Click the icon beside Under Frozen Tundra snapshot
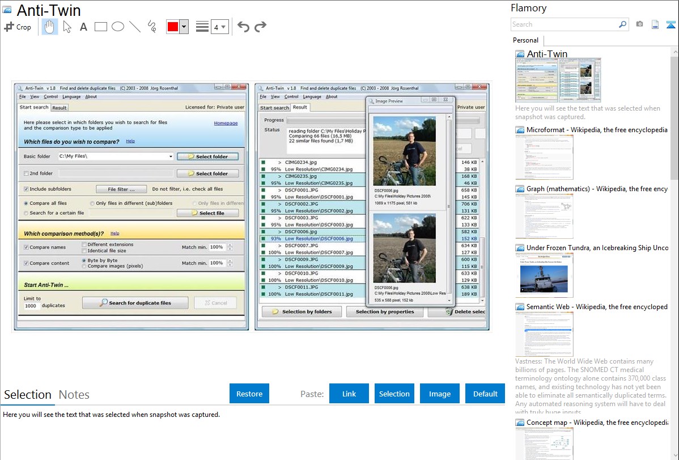 (x=520, y=248)
